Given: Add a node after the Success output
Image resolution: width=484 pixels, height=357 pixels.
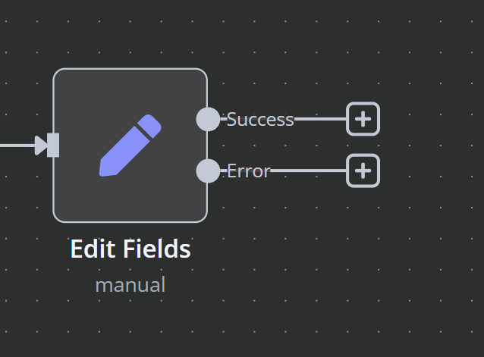Looking at the screenshot, I should click(x=363, y=119).
